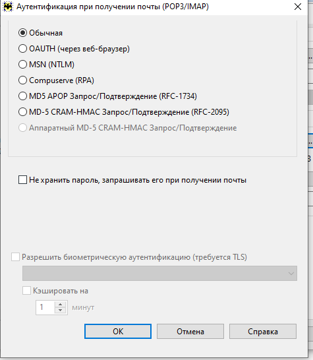Open the biometric authentication dropdown list
313x360 pixels.
(x=159, y=273)
